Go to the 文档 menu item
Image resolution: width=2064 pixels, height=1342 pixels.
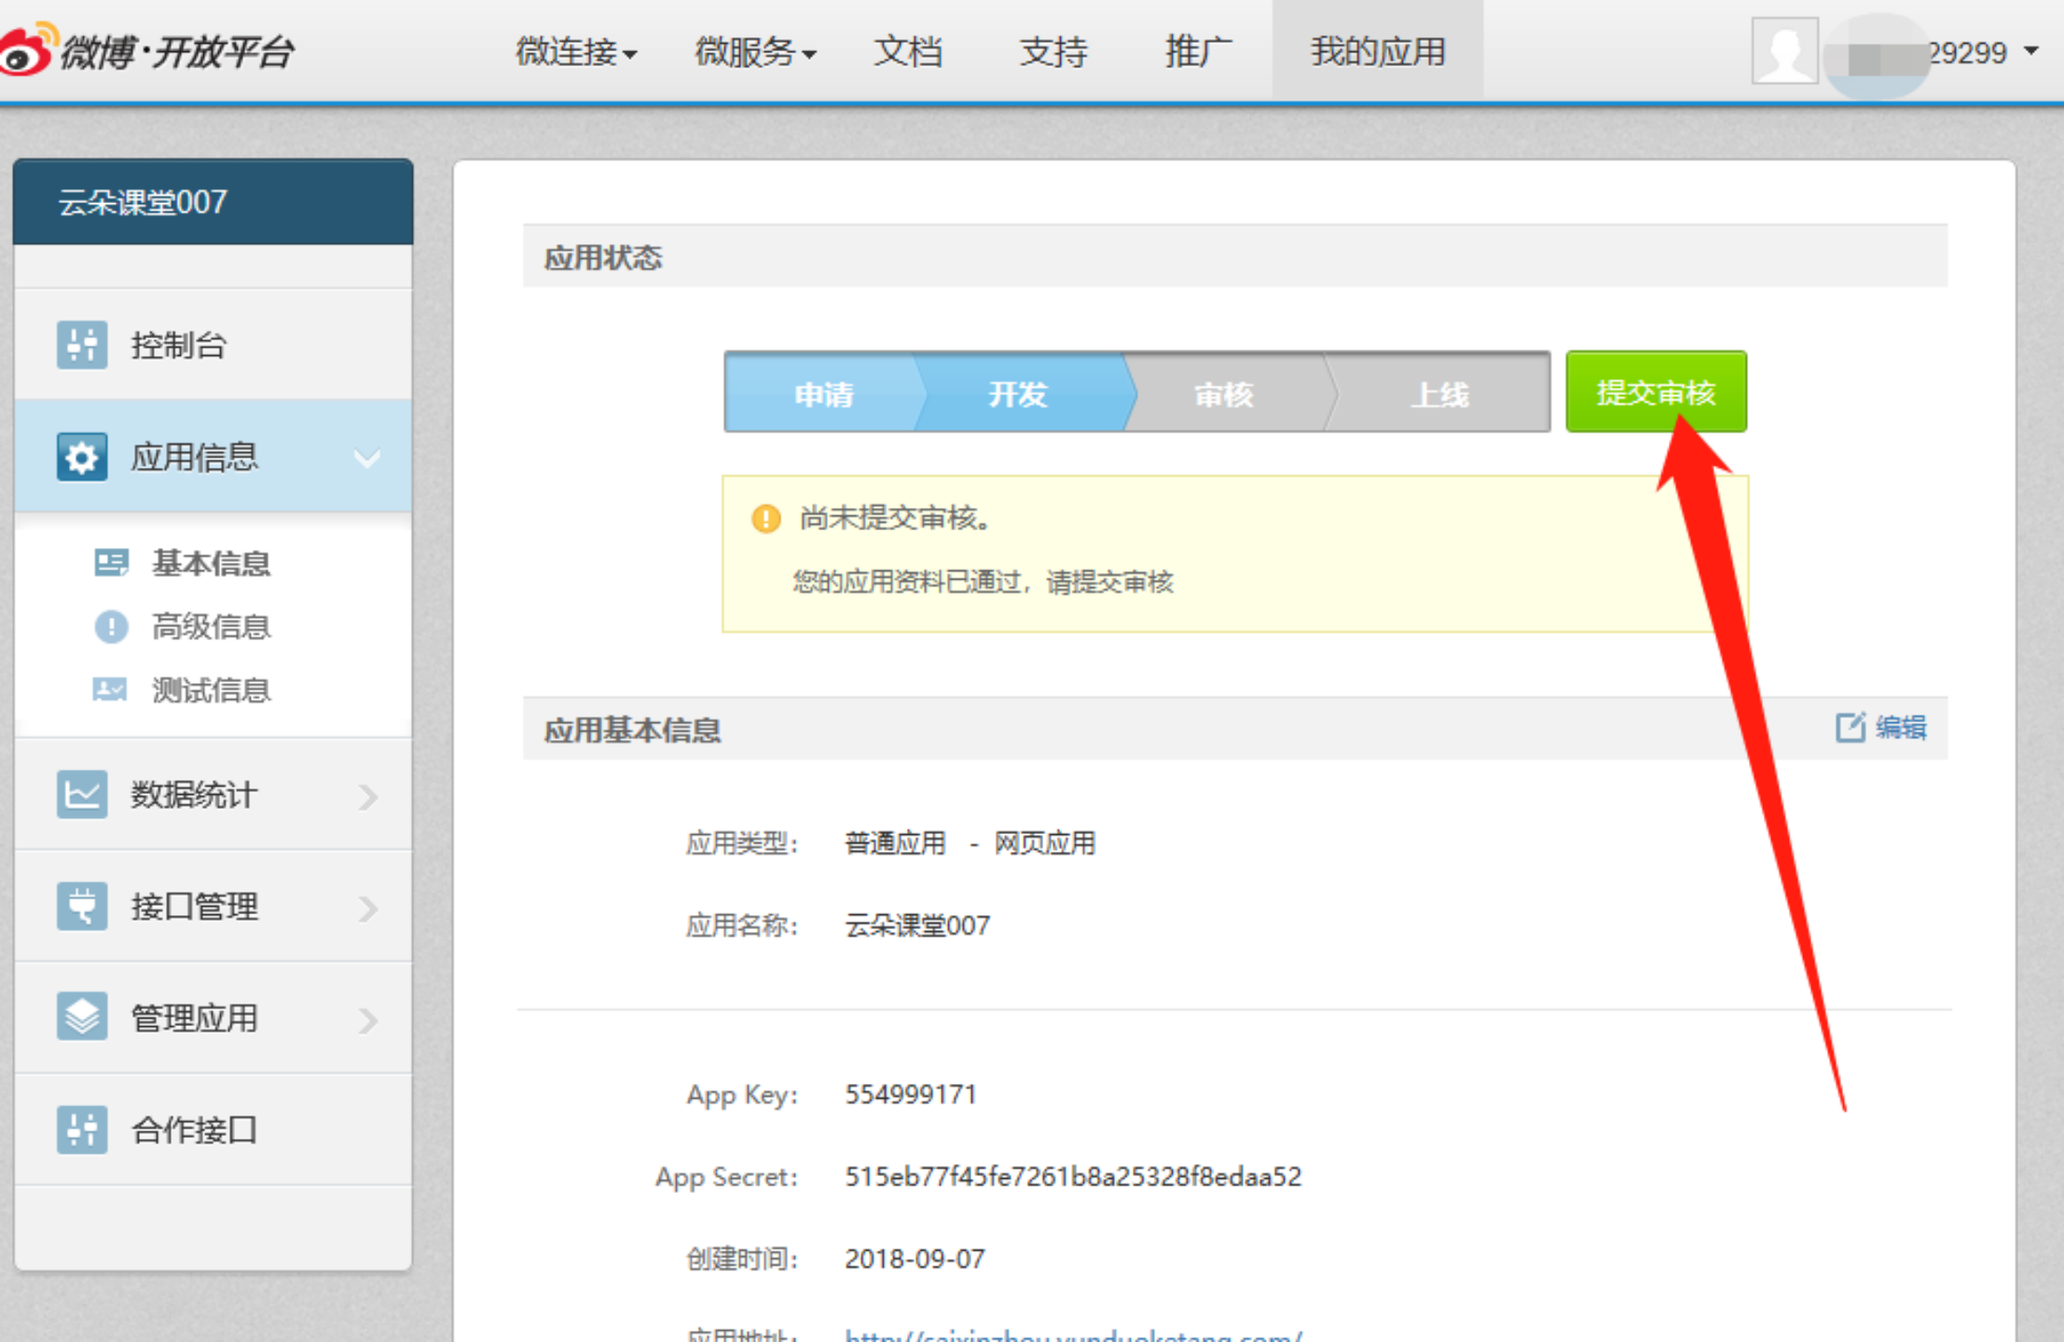pyautogui.click(x=907, y=52)
